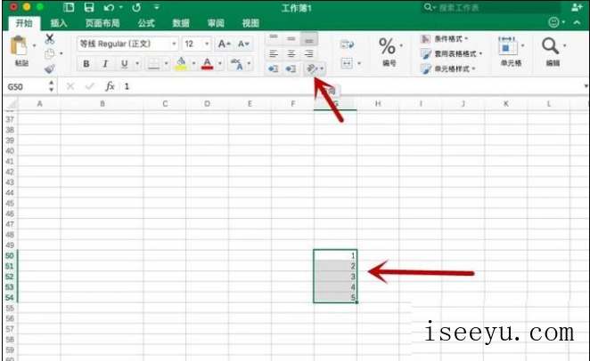Click the Copy icon
590x361 pixels.
coord(49,53)
